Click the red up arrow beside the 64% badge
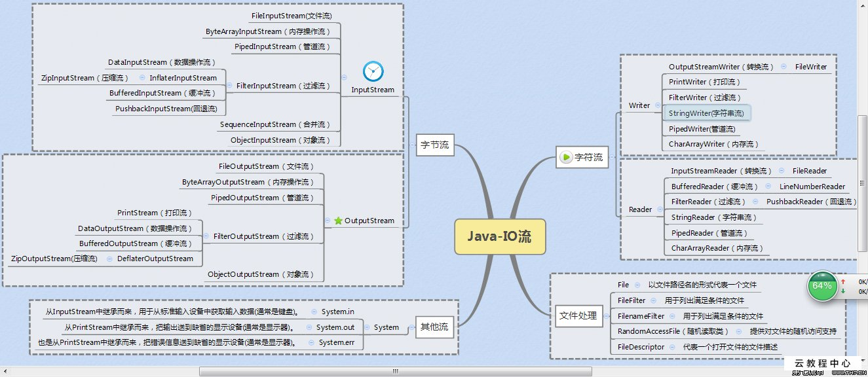The width and height of the screenshot is (868, 377). coord(843,281)
